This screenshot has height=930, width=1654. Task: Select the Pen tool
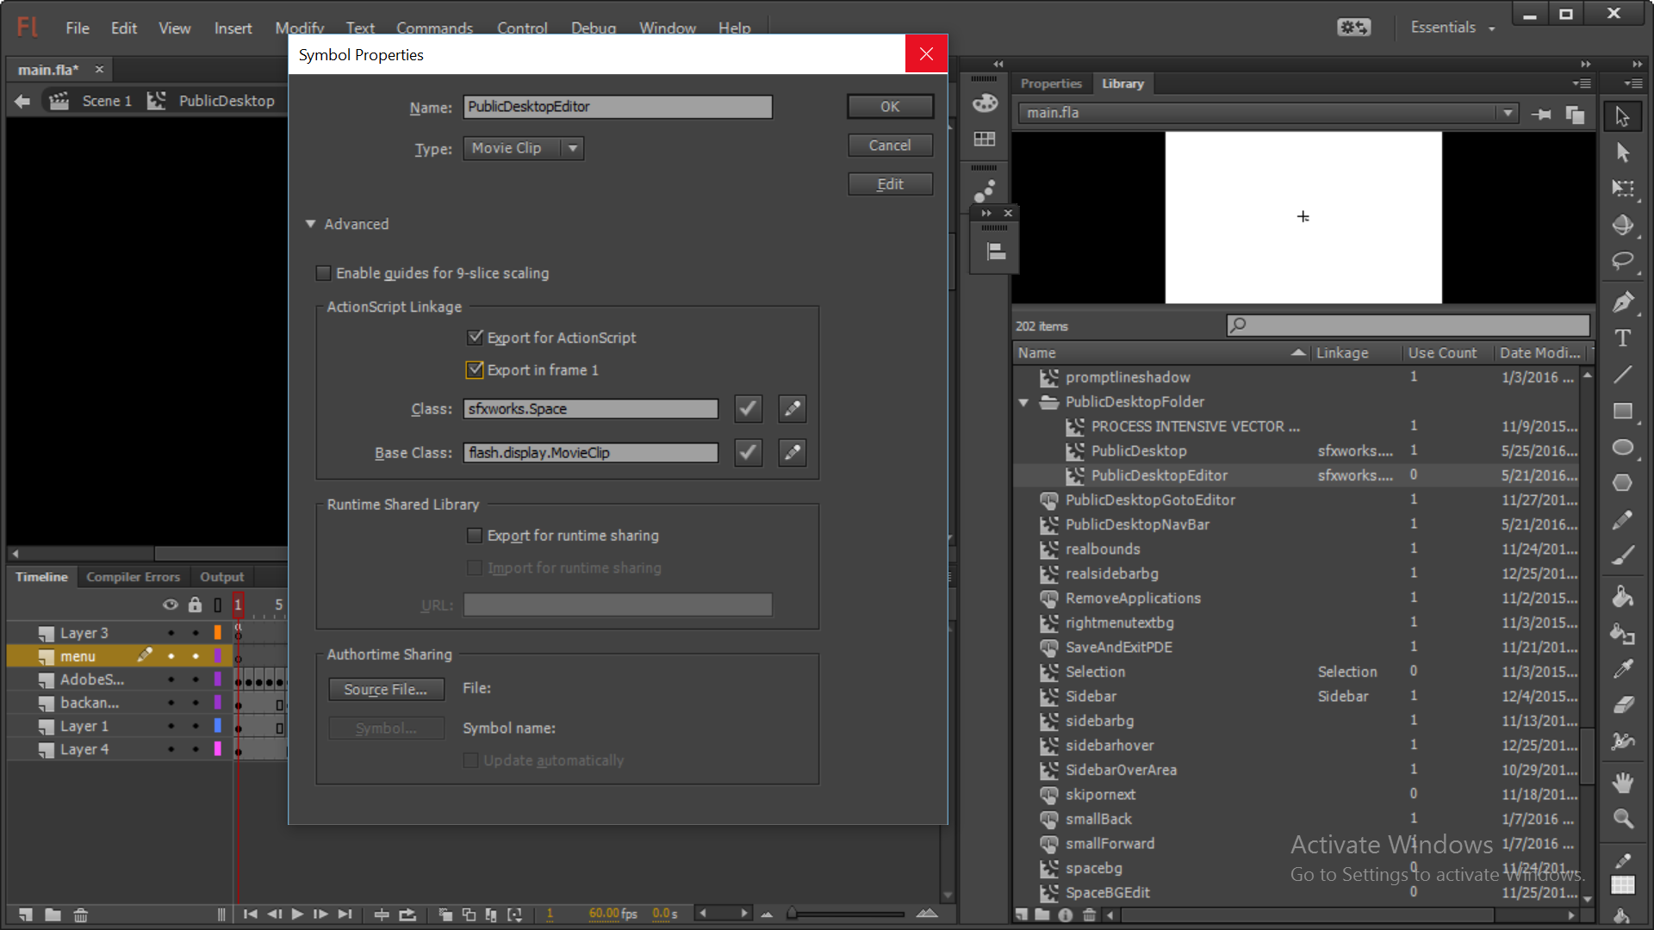click(x=1622, y=301)
